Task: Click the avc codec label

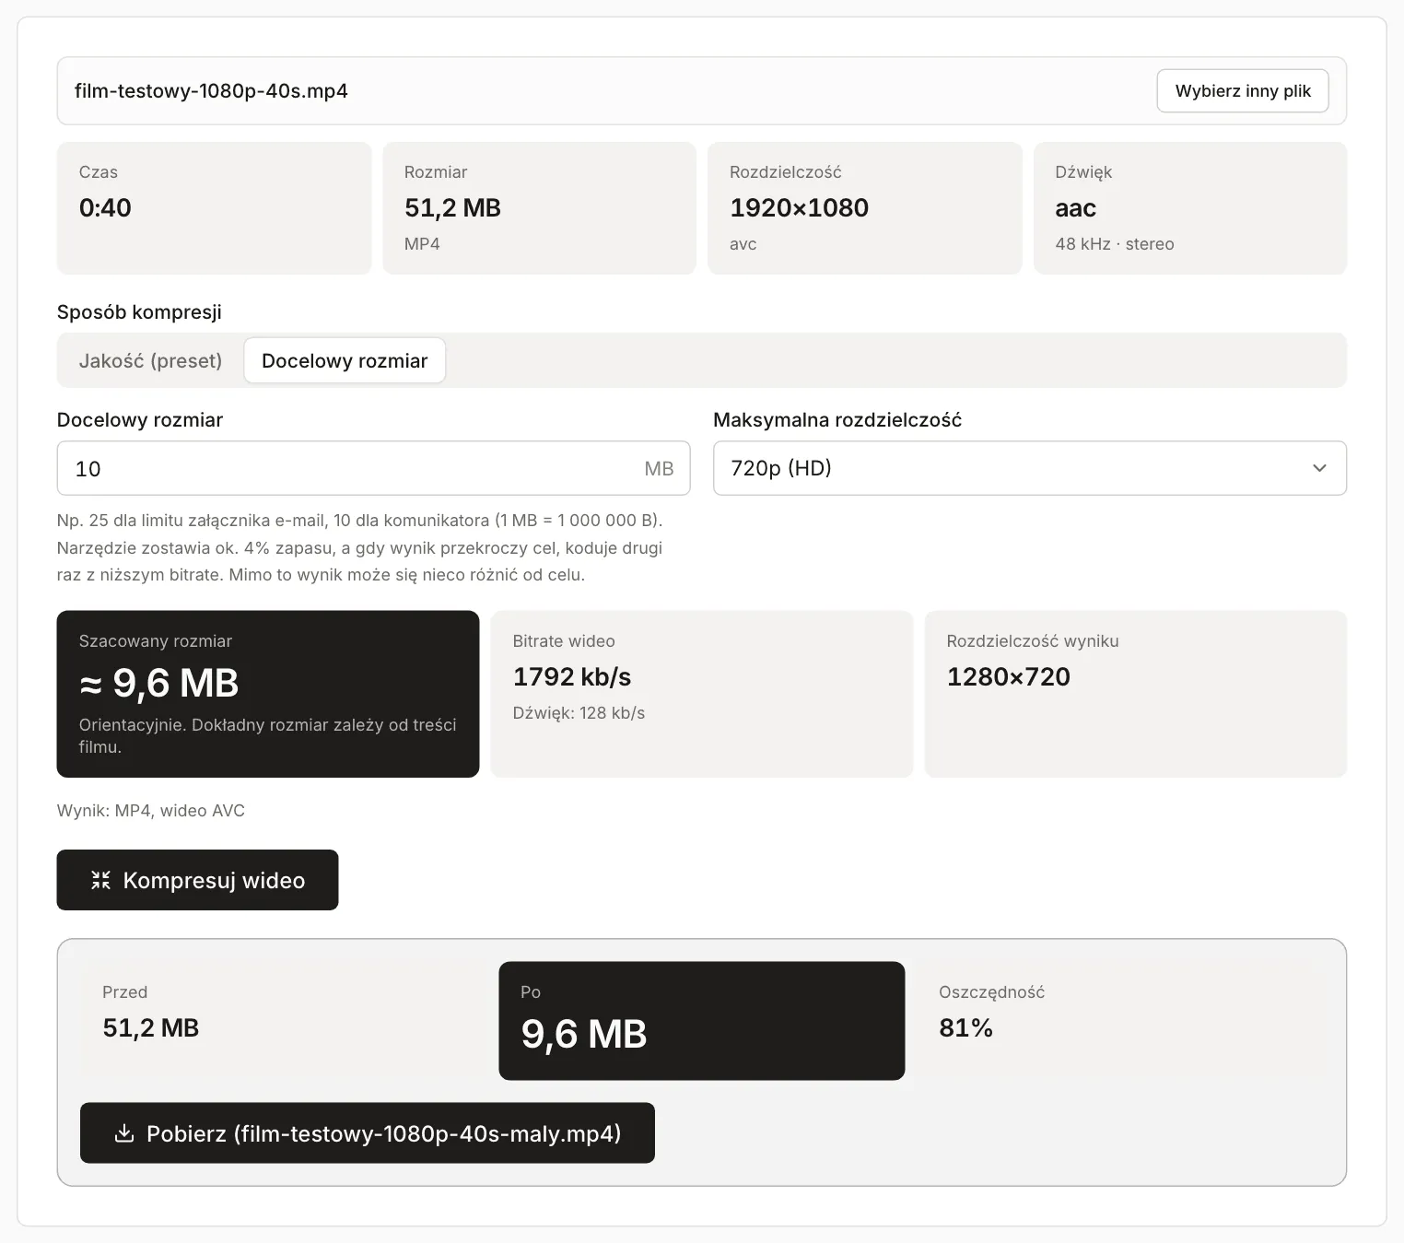Action: 743,244
